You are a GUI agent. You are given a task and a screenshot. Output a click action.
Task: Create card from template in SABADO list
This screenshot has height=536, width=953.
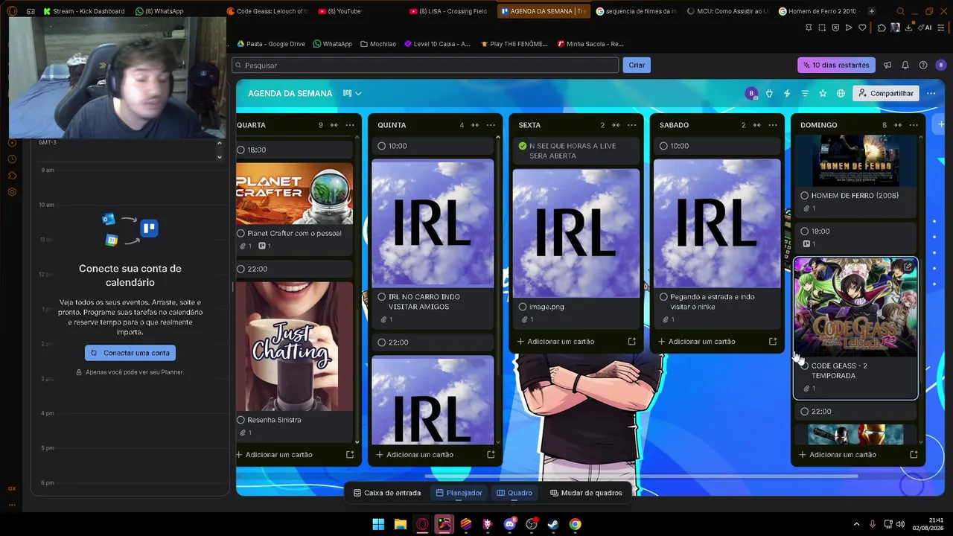click(x=773, y=342)
